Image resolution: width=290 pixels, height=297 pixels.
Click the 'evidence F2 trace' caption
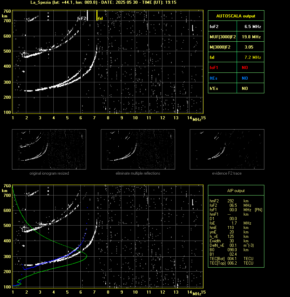227,173
